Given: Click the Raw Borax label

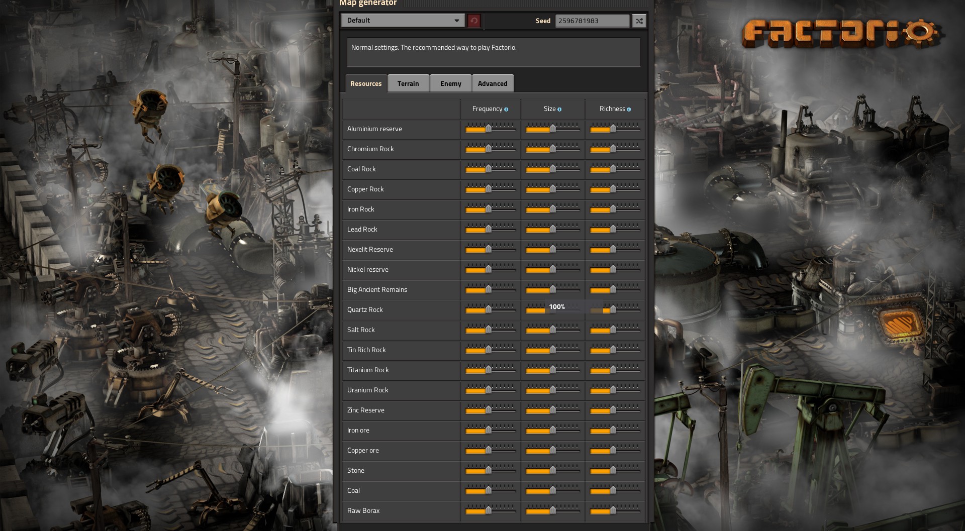Looking at the screenshot, I should coord(363,511).
